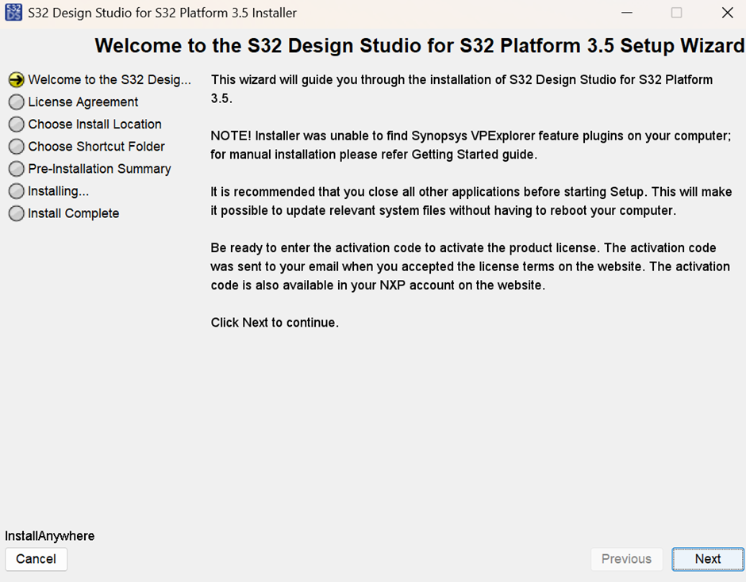
Task: Select the License Agreement step label
Action: 83,101
